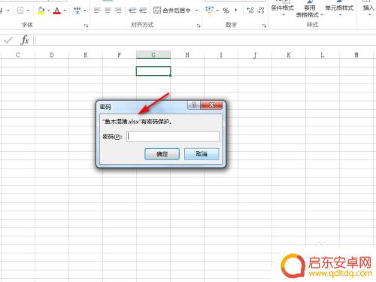Image resolution: width=376 pixels, height=282 pixels.
Task: Select column M header
Action: (x=356, y=55)
